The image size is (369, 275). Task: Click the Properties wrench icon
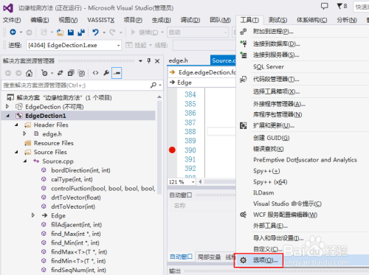coord(106,73)
